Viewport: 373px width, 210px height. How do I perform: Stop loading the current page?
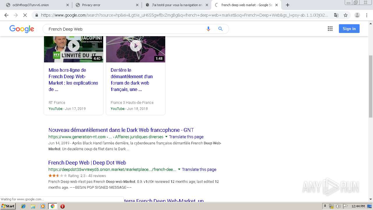[25, 15]
